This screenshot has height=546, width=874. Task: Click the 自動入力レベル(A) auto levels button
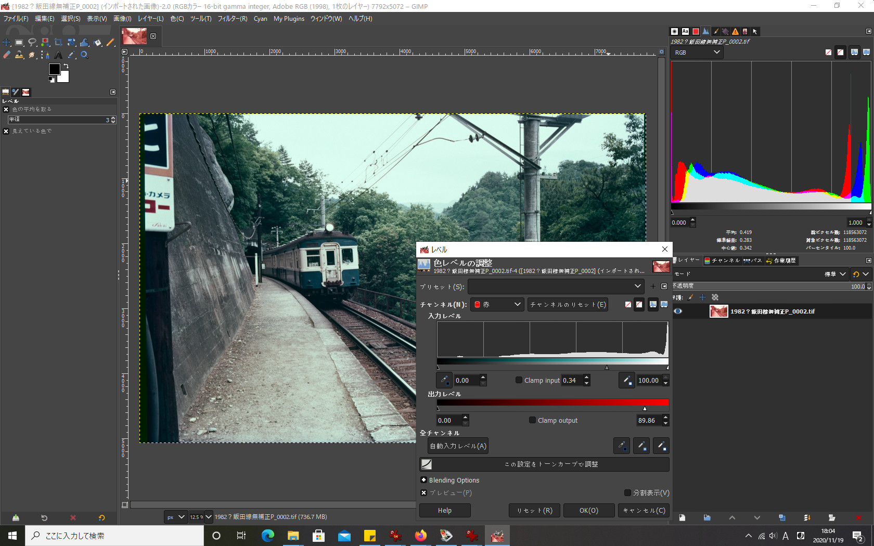point(458,446)
